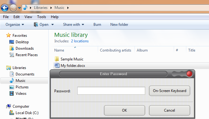Screen dimensions: 209x119
Task: Select the Sample Music folder name
Action: (x=72, y=59)
